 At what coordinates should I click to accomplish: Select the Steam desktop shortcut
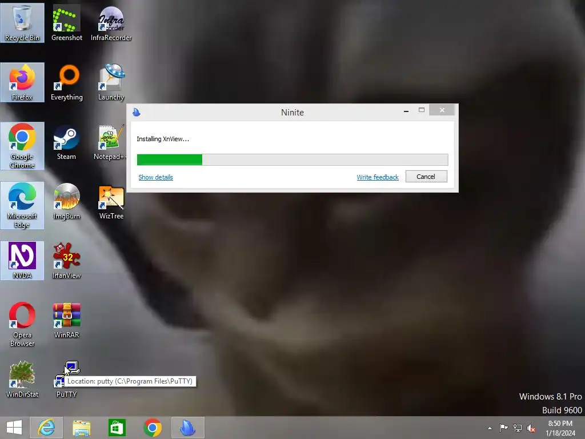66,142
